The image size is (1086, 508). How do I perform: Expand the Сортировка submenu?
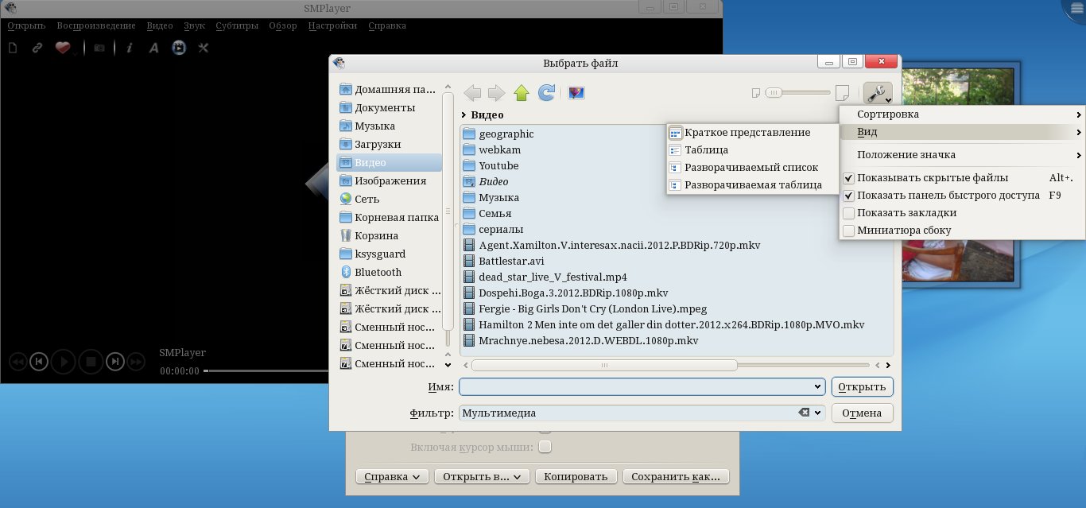click(x=962, y=114)
